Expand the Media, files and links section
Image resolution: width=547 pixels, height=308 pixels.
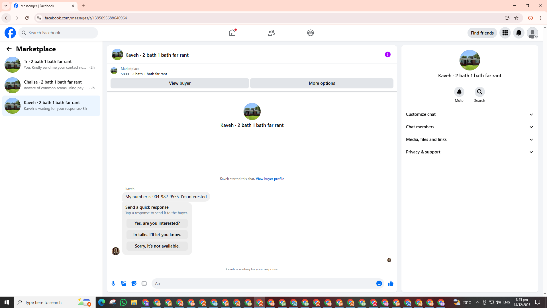point(469,139)
